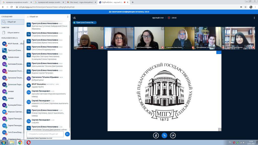
Task: Mute the microphone
Action: 156,135
